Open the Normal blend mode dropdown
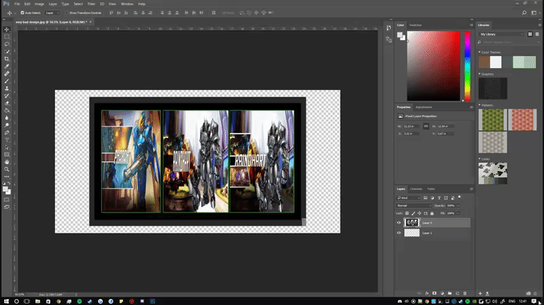 click(x=414, y=205)
